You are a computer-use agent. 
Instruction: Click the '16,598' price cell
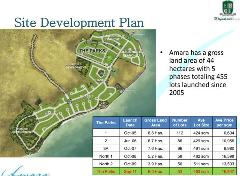point(224,156)
